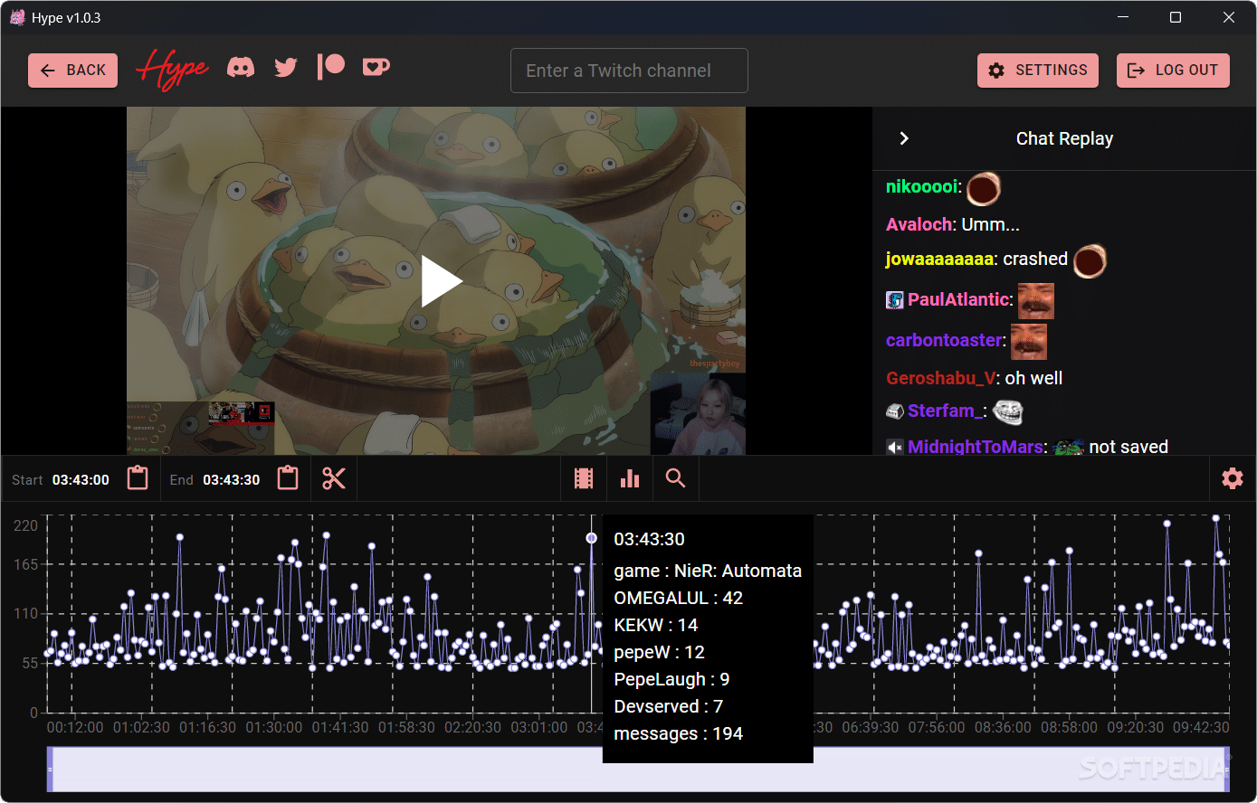
Task: Click the BACK button
Action: [x=72, y=71]
